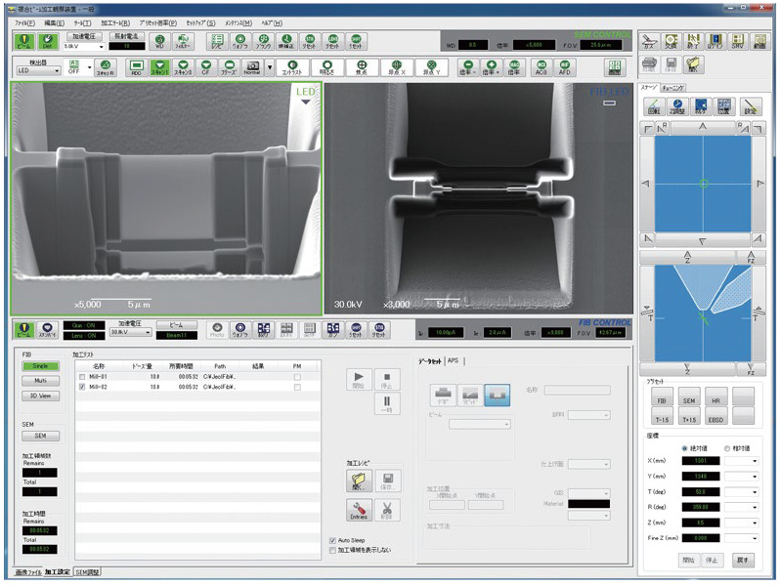Click the 3D View button
Image resolution: width=780 pixels, height=585 pixels.
pyautogui.click(x=40, y=396)
